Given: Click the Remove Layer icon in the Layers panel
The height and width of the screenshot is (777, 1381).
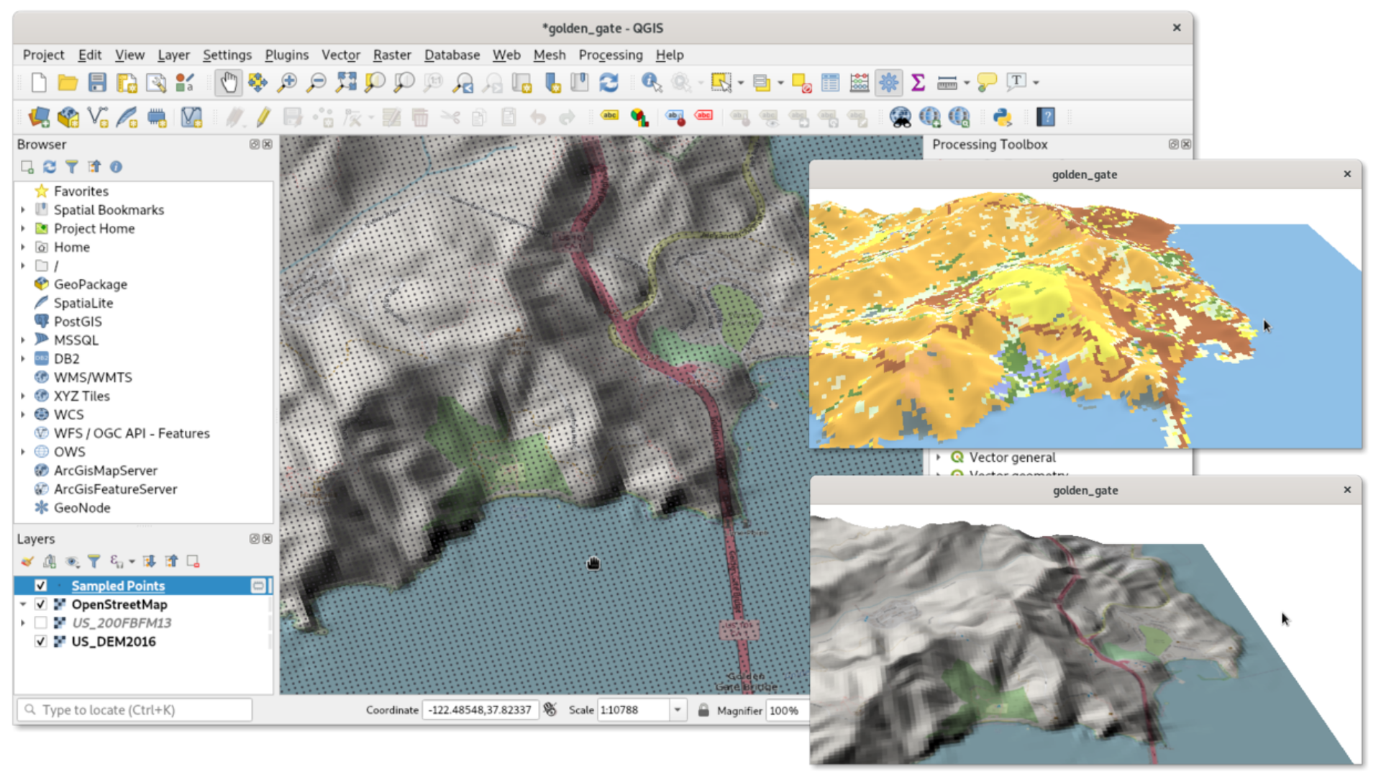Looking at the screenshot, I should 193,561.
